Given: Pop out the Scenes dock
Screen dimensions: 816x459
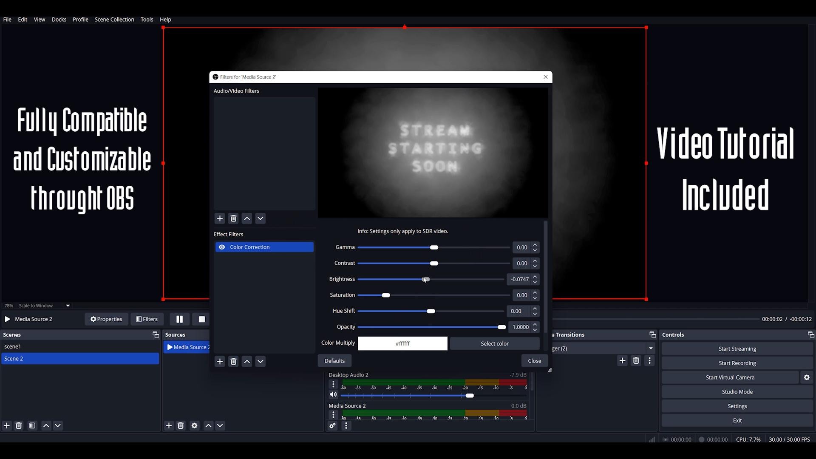Looking at the screenshot, I should click(x=156, y=335).
